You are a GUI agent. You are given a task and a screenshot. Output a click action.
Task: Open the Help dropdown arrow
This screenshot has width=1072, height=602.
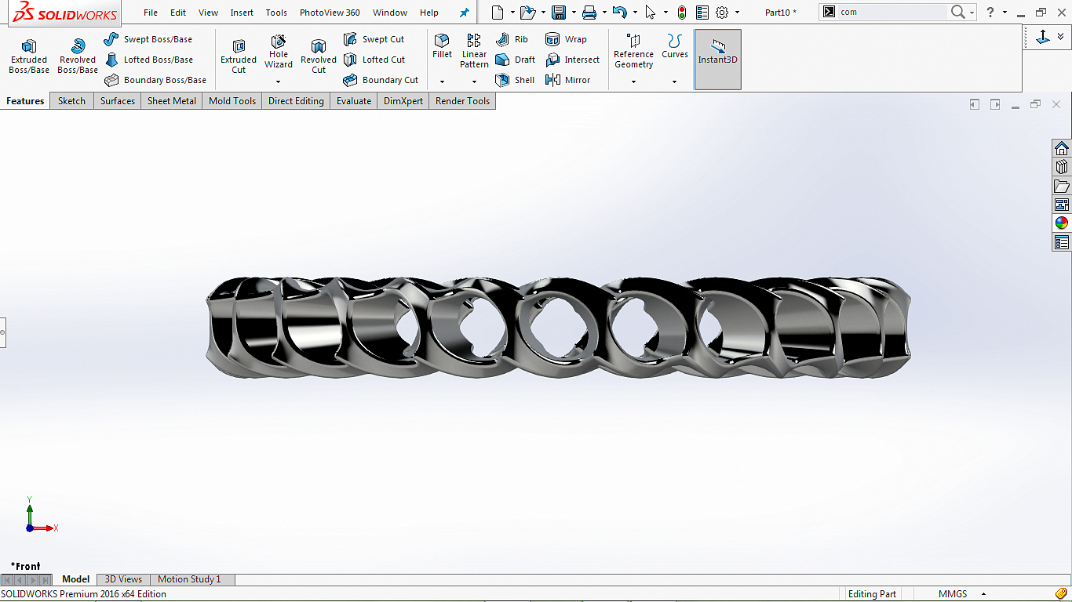1005,13
